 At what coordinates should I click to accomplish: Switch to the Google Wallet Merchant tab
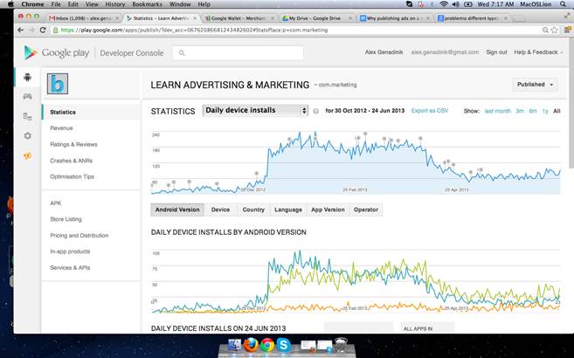click(x=239, y=18)
